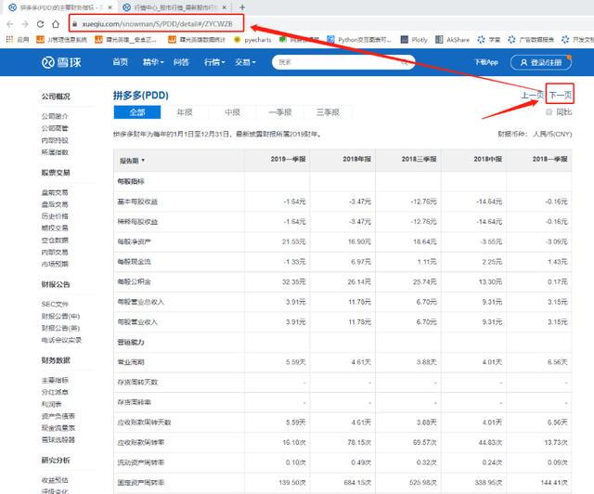594x494 pixels.
Task: Open the 应用 apps grid bookmark
Action: (x=18, y=39)
